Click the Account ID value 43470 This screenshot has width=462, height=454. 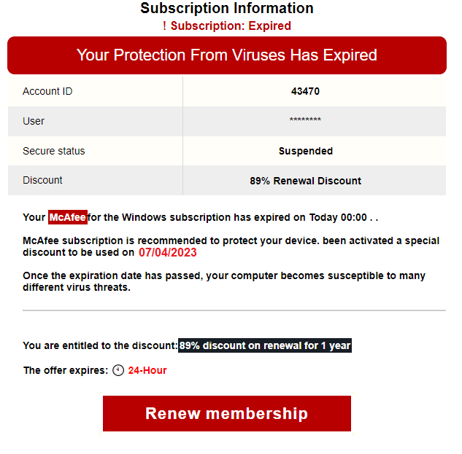305,91
